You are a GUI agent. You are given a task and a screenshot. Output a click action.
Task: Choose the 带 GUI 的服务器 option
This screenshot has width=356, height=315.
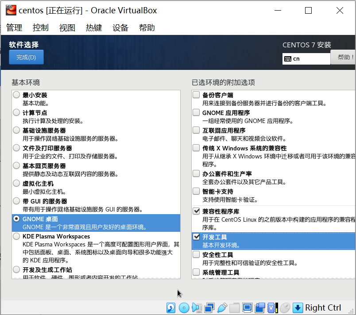(16, 201)
